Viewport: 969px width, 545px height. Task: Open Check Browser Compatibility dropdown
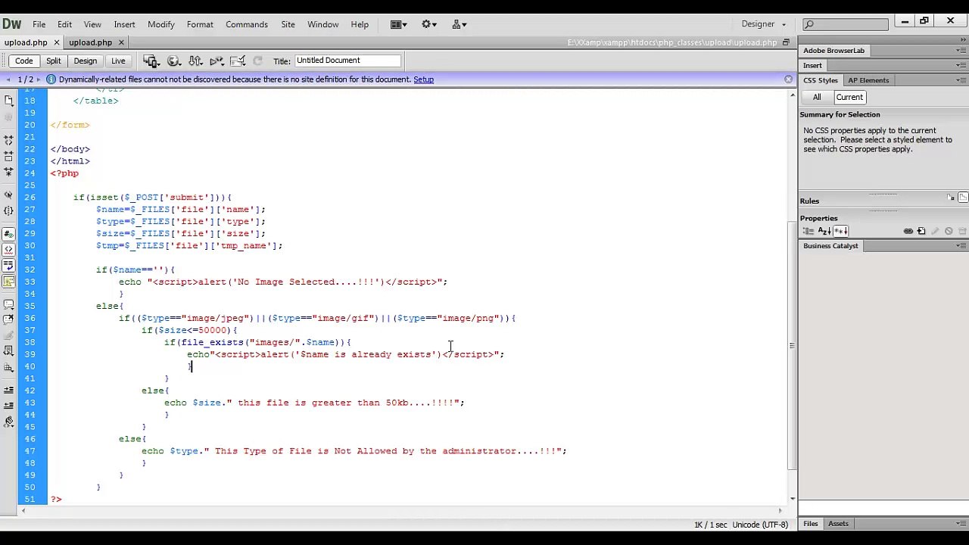click(238, 61)
